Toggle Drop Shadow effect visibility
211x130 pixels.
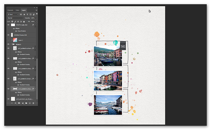click(16, 31)
